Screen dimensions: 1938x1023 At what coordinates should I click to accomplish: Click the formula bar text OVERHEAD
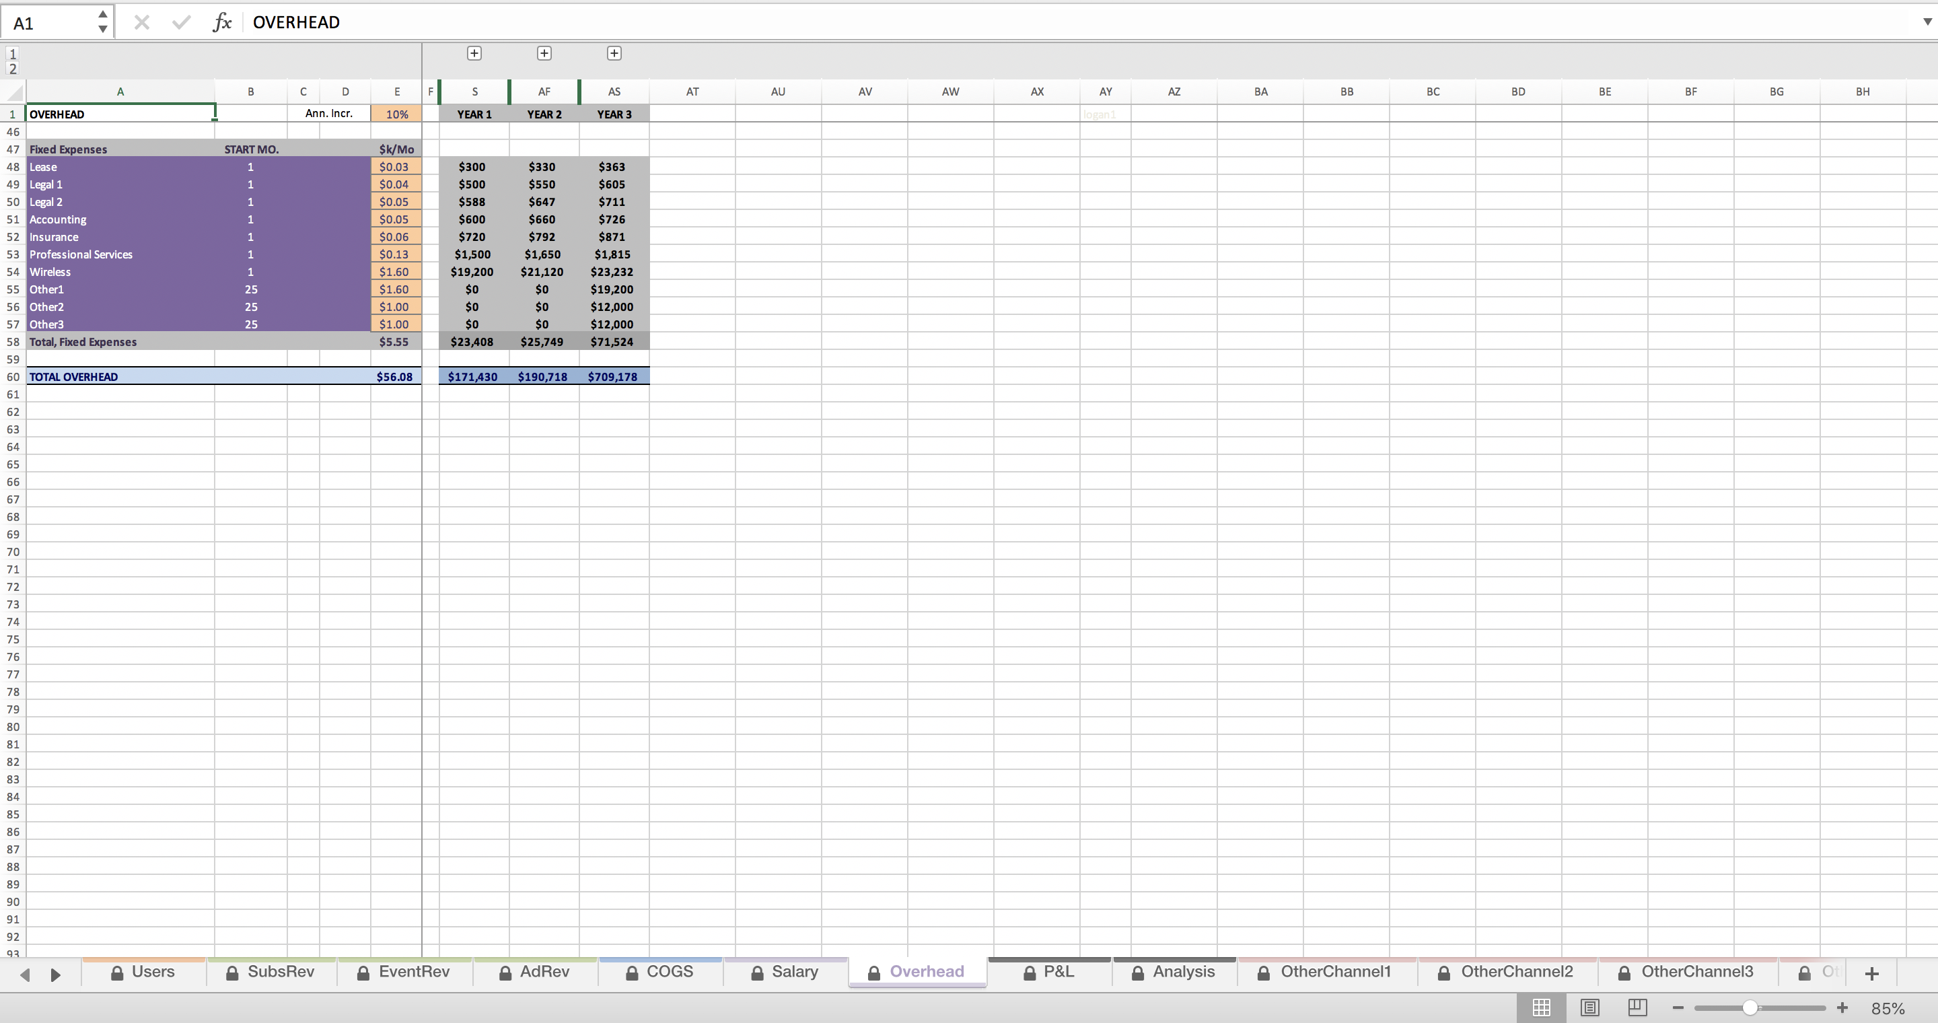click(x=295, y=23)
